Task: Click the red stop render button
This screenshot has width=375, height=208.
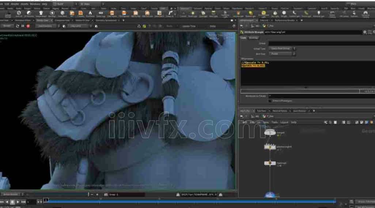Action: pyautogui.click(x=28, y=26)
